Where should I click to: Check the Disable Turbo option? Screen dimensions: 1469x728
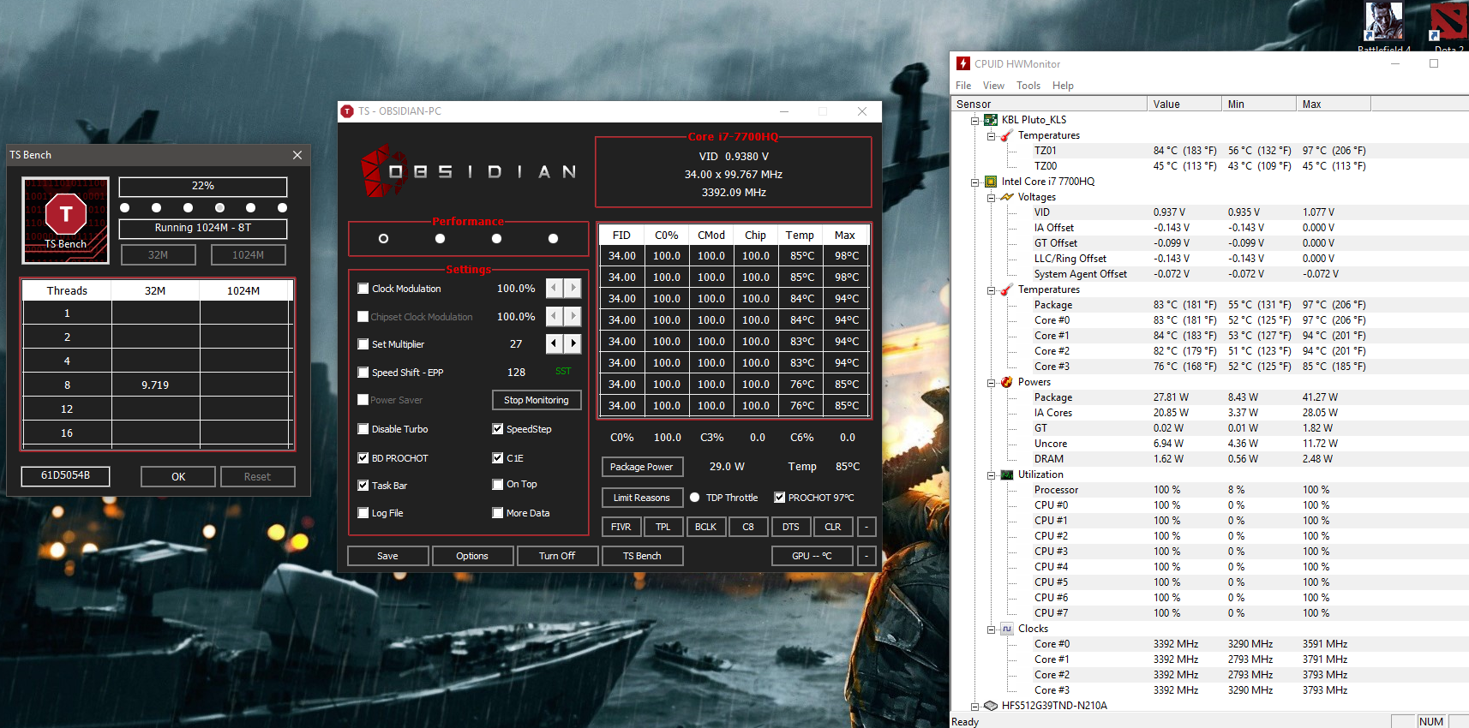pyautogui.click(x=363, y=429)
